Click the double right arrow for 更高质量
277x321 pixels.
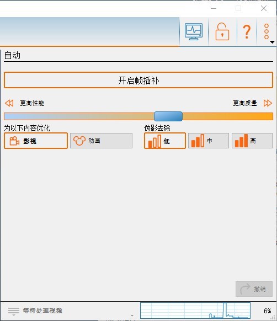pyautogui.click(x=268, y=103)
